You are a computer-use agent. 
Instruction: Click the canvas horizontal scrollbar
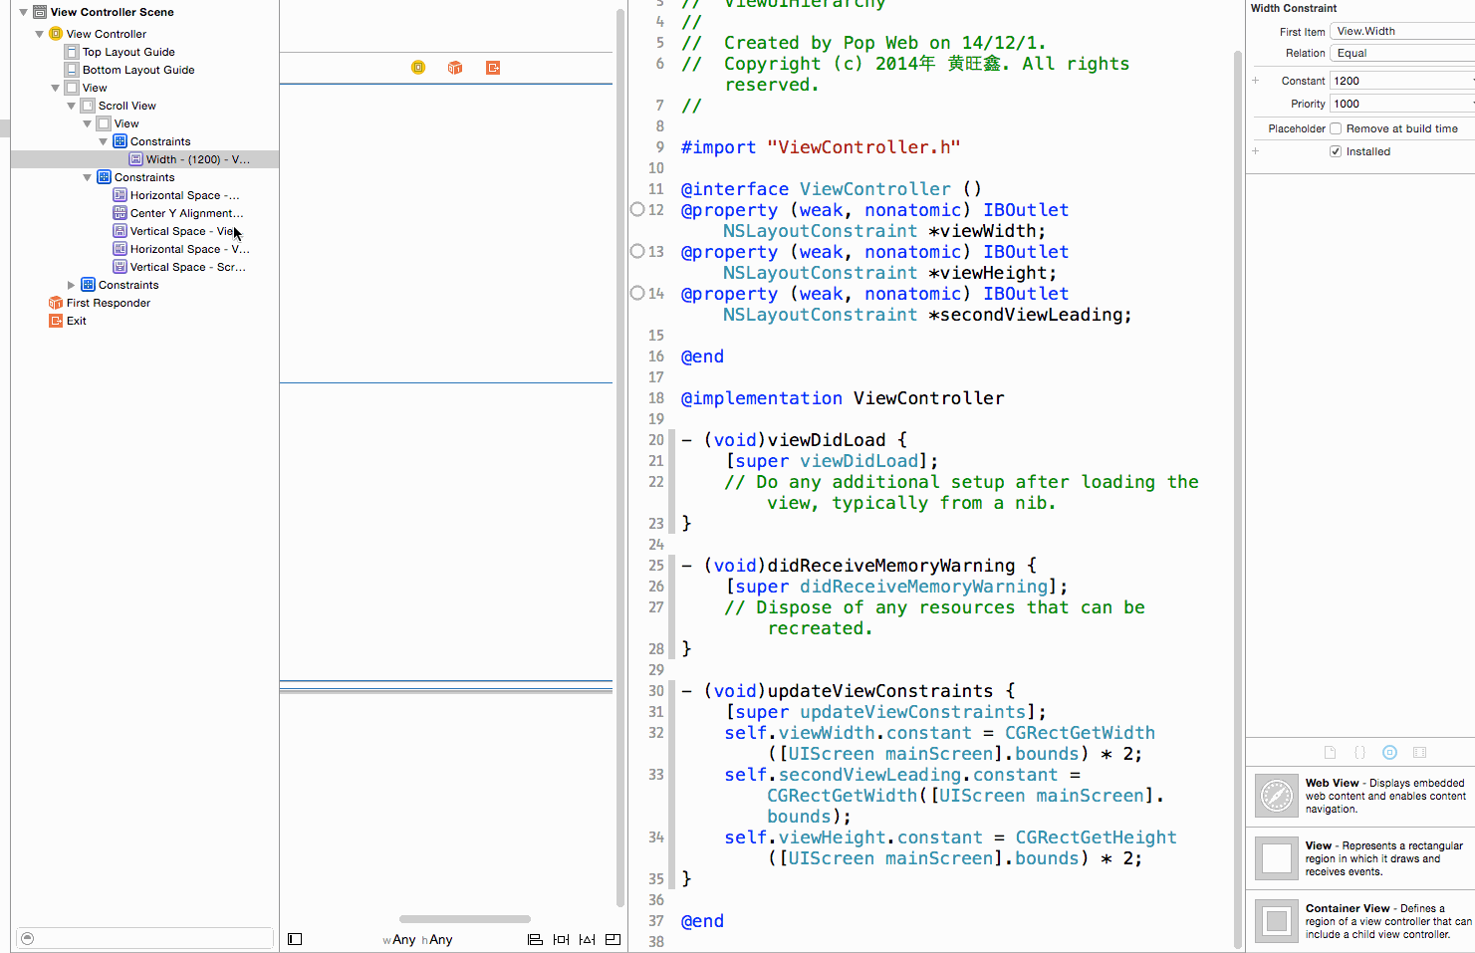[464, 919]
